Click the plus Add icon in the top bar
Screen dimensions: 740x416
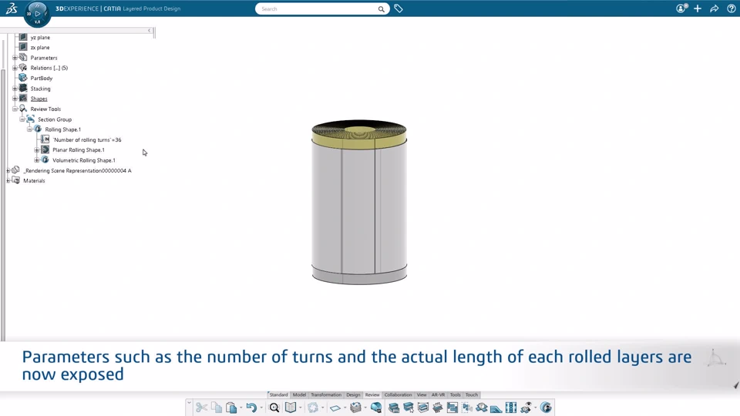(698, 8)
